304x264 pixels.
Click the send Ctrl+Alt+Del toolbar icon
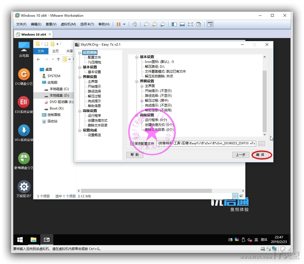134,24
